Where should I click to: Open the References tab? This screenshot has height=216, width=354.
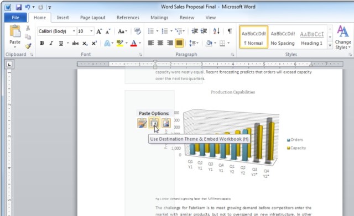[128, 18]
